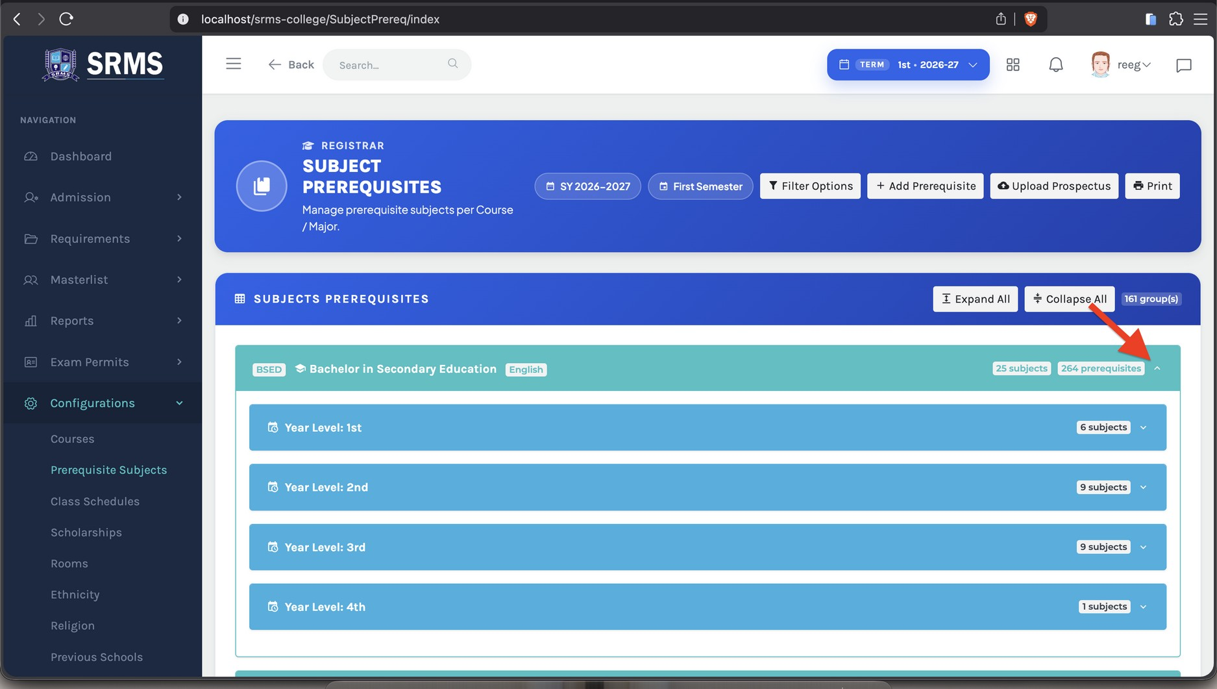Expand Year Level: 4th chevron
1217x689 pixels.
(x=1143, y=607)
